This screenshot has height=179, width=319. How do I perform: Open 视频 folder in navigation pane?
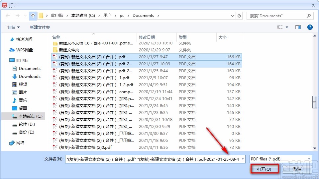pos(20,85)
